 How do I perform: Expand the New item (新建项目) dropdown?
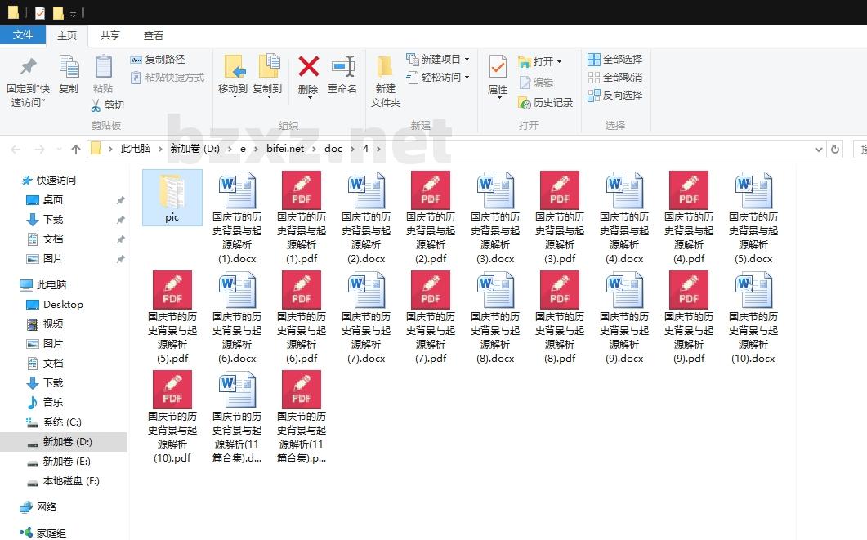pos(467,60)
